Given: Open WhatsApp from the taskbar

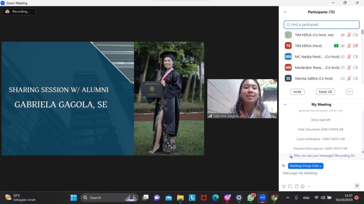Looking at the screenshot, I should pyautogui.click(x=251, y=198).
